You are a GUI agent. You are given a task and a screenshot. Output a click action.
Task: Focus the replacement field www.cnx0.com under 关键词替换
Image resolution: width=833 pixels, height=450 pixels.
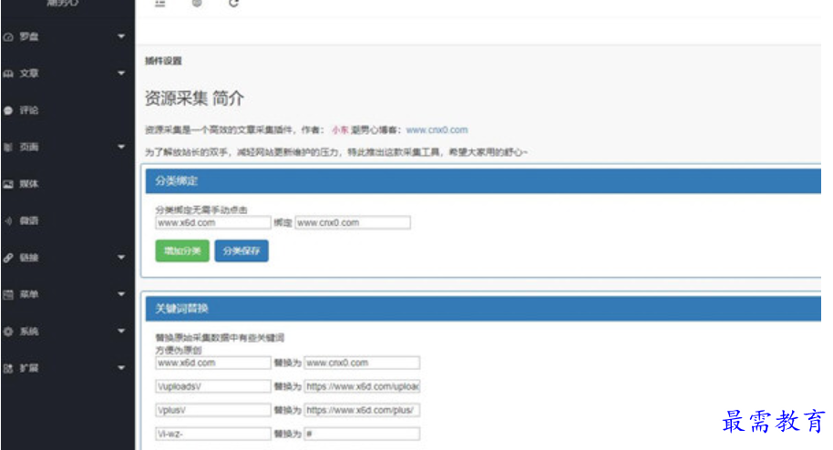click(x=363, y=363)
